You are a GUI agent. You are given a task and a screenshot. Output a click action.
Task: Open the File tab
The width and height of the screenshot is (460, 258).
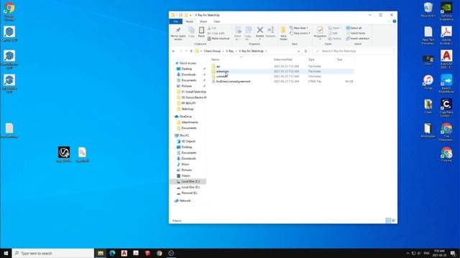click(x=175, y=21)
